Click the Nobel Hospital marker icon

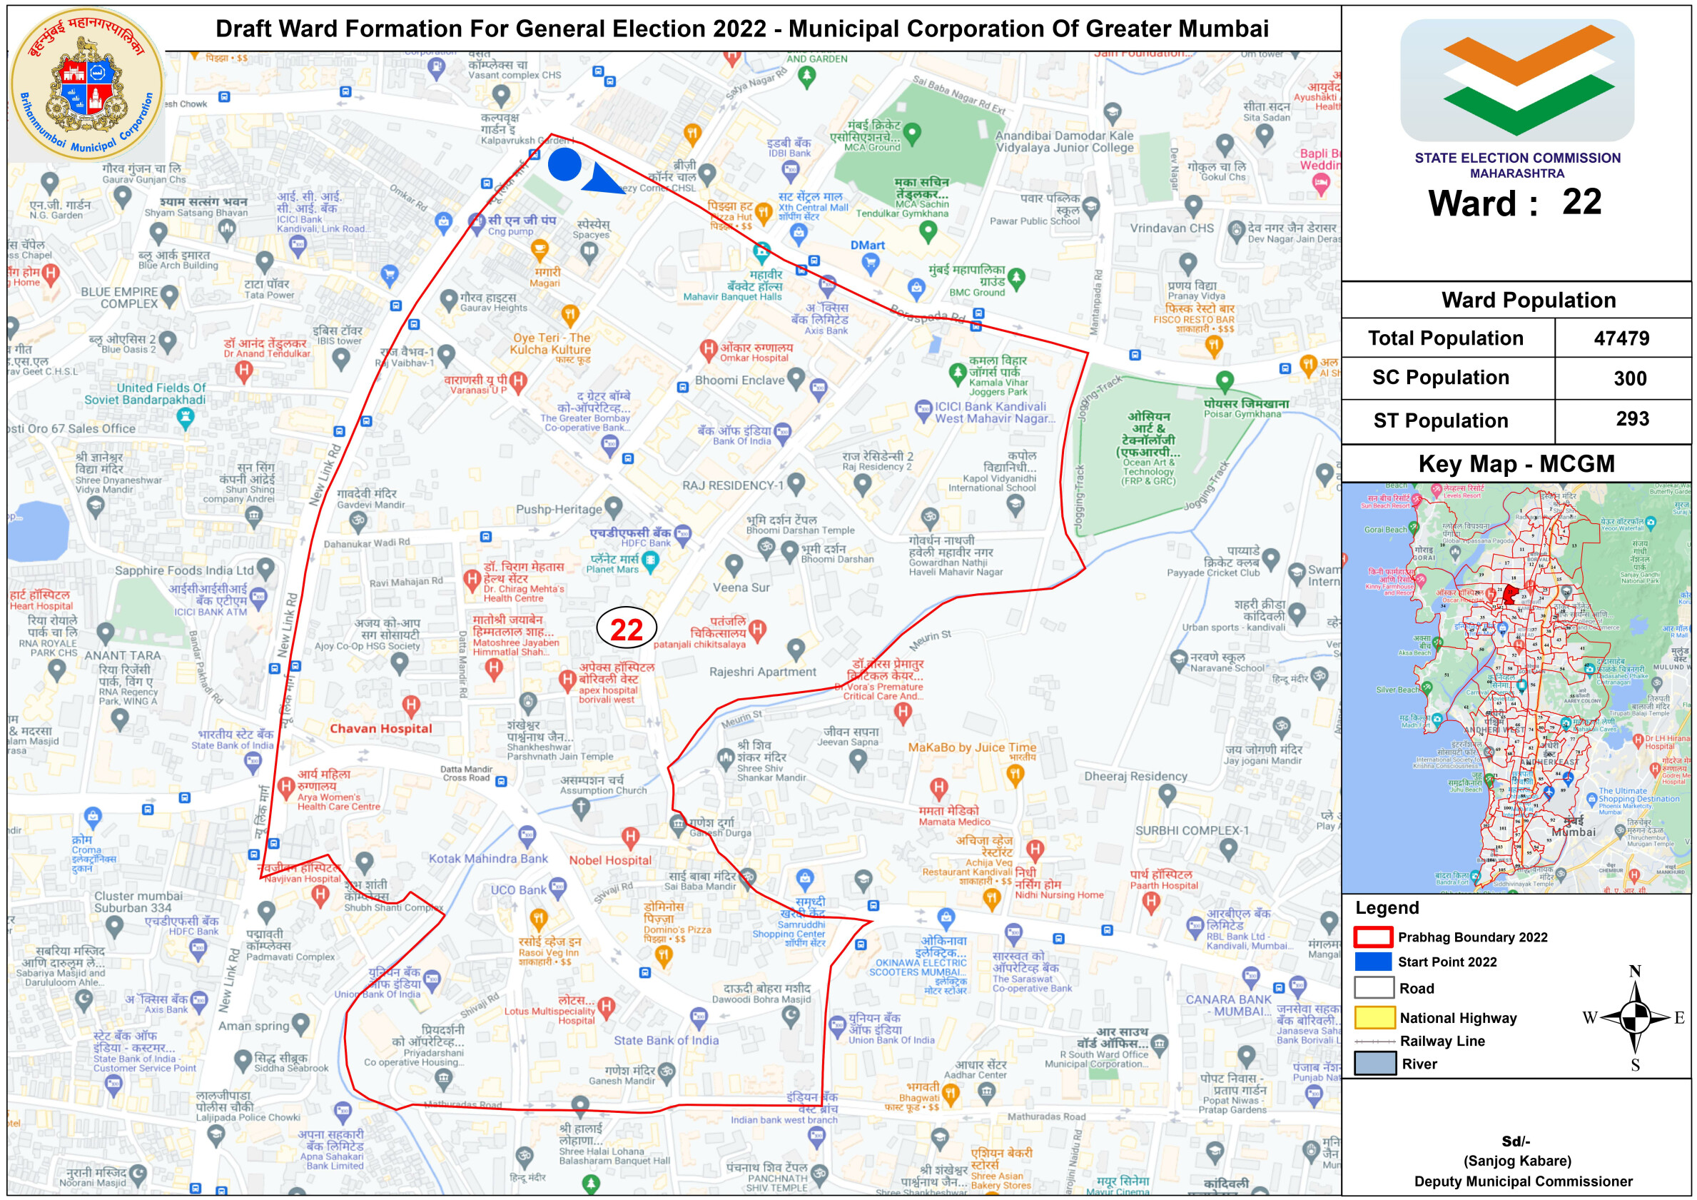point(629,837)
